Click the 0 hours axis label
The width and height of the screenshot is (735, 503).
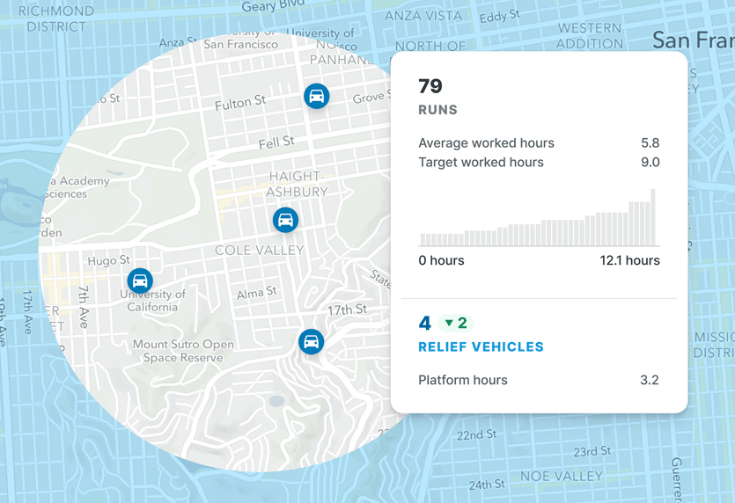(441, 260)
